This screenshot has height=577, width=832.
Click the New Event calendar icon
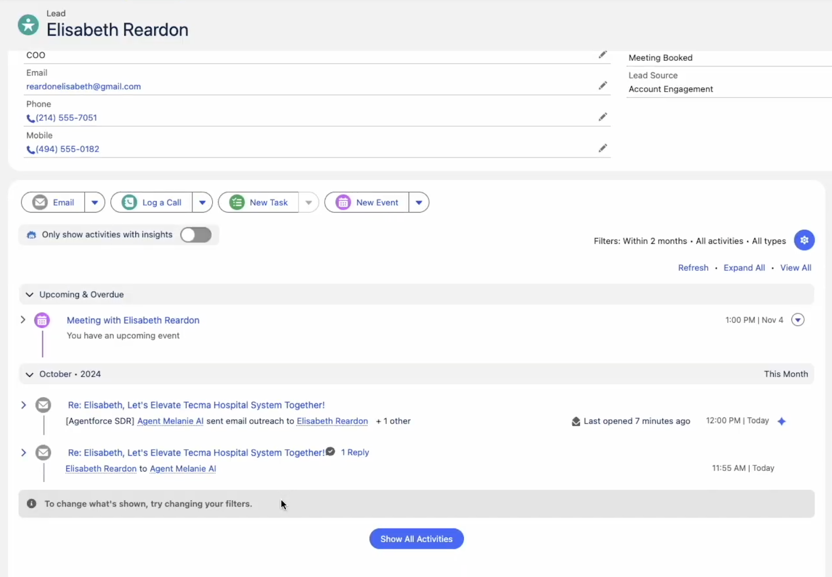click(343, 202)
